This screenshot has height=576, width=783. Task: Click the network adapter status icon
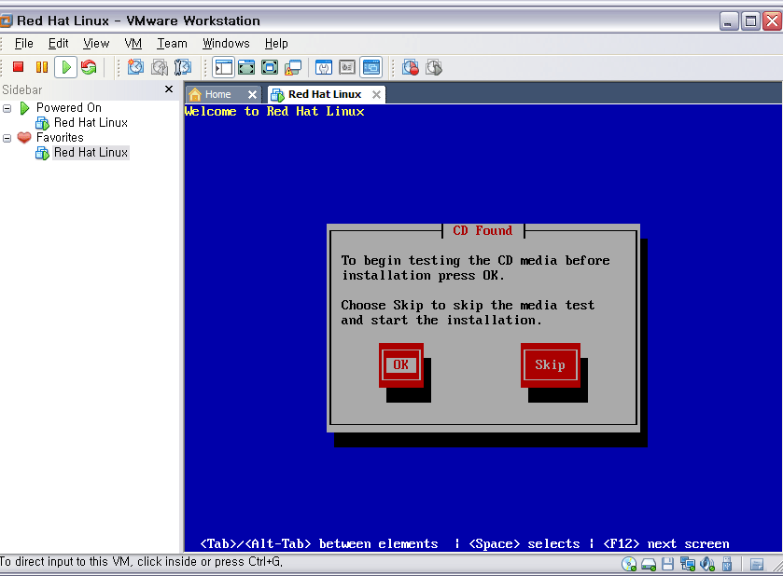pos(688,564)
